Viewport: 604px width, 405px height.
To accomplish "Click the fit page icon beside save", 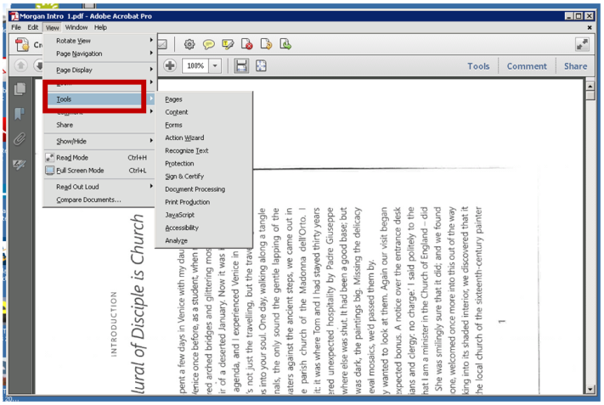I will (262, 65).
